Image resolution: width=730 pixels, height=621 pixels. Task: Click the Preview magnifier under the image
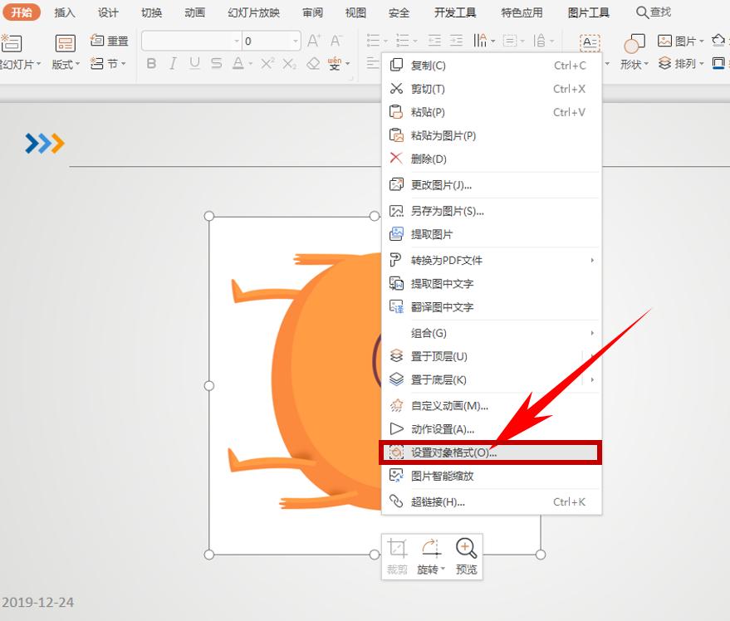pyautogui.click(x=466, y=549)
